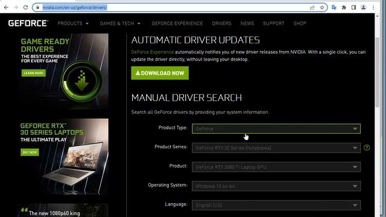Click the GeForce logo
This screenshot has height=217, width=386.
coord(28,24)
